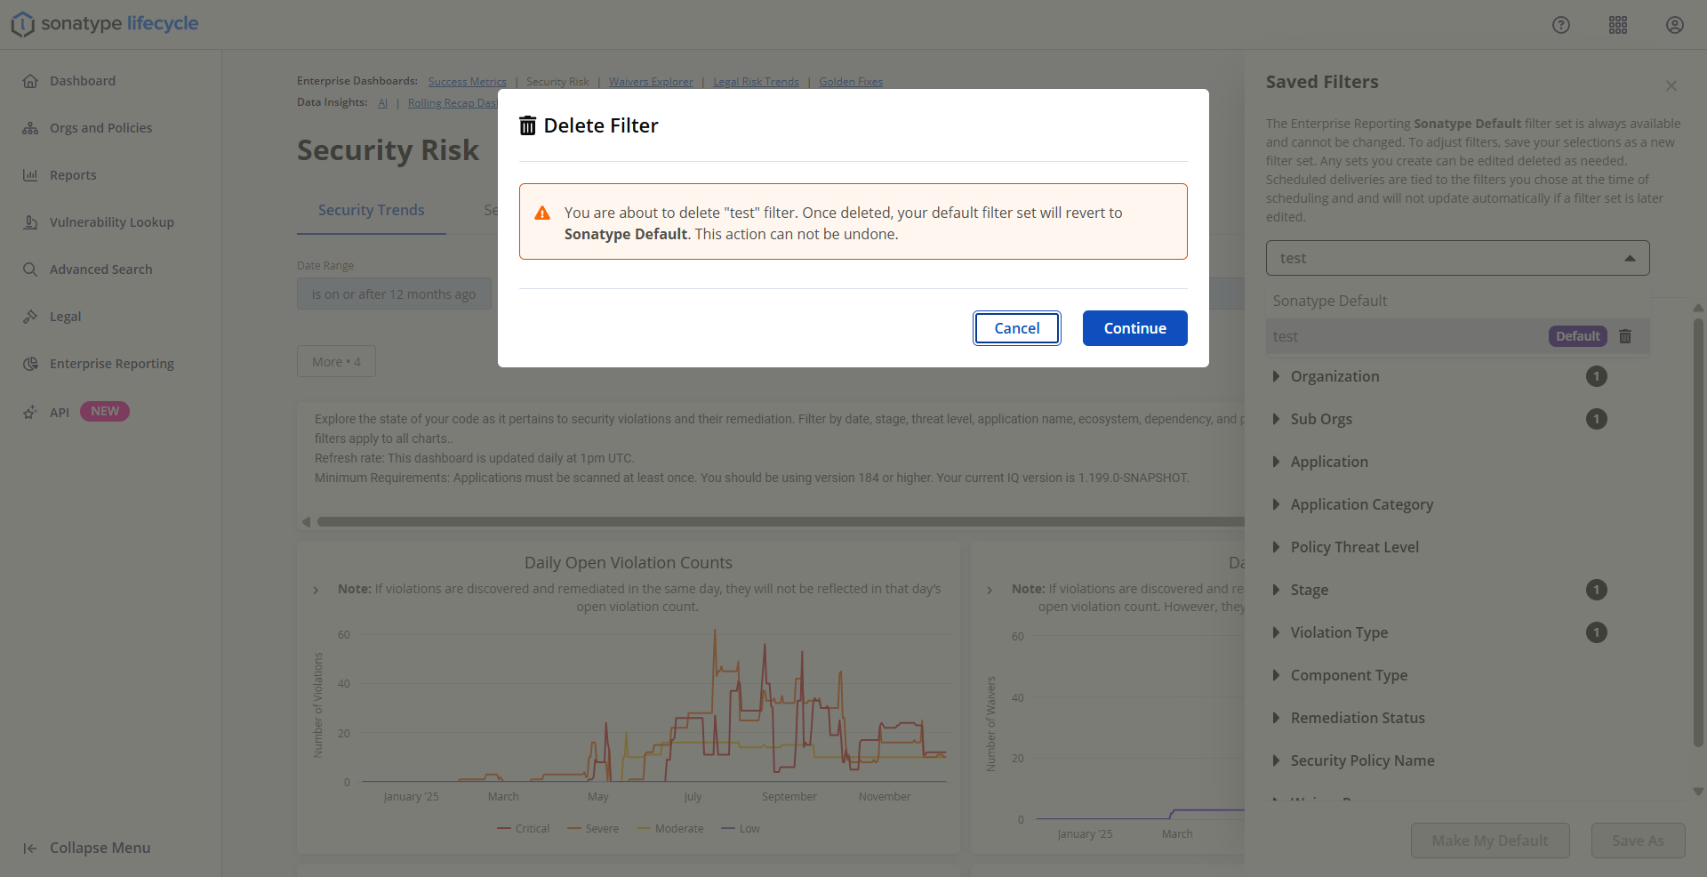Click the dashboard horizontal scrollbar

pyautogui.click(x=781, y=522)
